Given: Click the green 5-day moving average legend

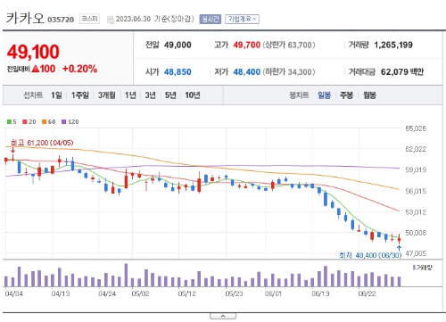Looking at the screenshot, I should tap(12, 121).
